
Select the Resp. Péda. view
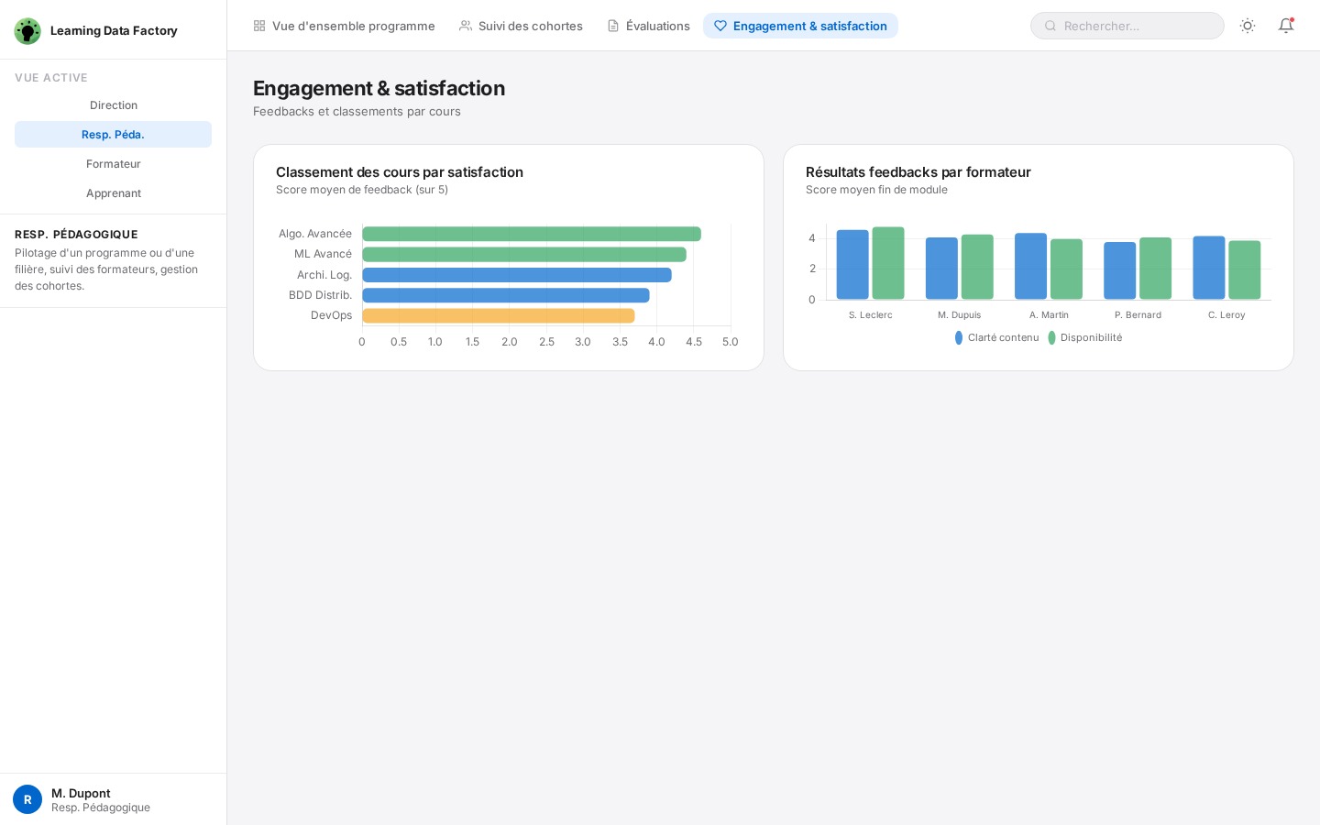coord(113,135)
